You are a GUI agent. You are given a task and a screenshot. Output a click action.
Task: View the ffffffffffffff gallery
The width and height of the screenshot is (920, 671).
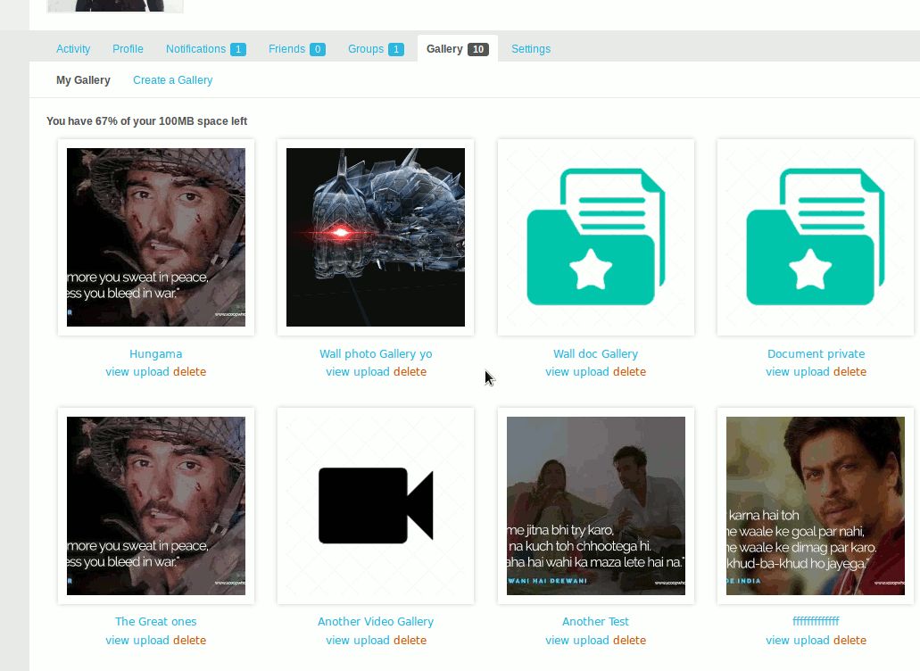(777, 640)
